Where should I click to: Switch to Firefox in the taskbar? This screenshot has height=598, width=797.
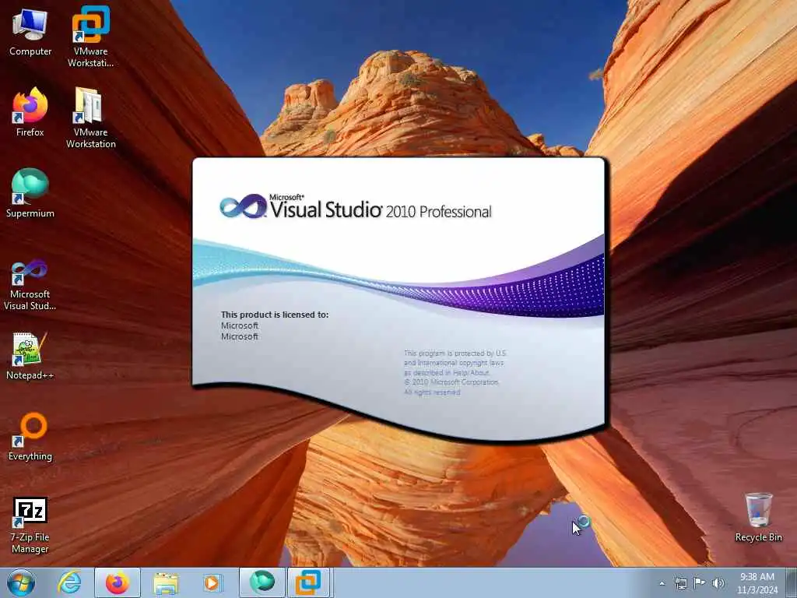(118, 582)
